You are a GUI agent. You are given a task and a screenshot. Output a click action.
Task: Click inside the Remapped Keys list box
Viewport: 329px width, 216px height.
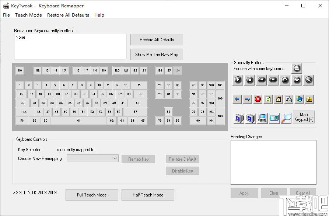pyautogui.click(x=70, y=46)
